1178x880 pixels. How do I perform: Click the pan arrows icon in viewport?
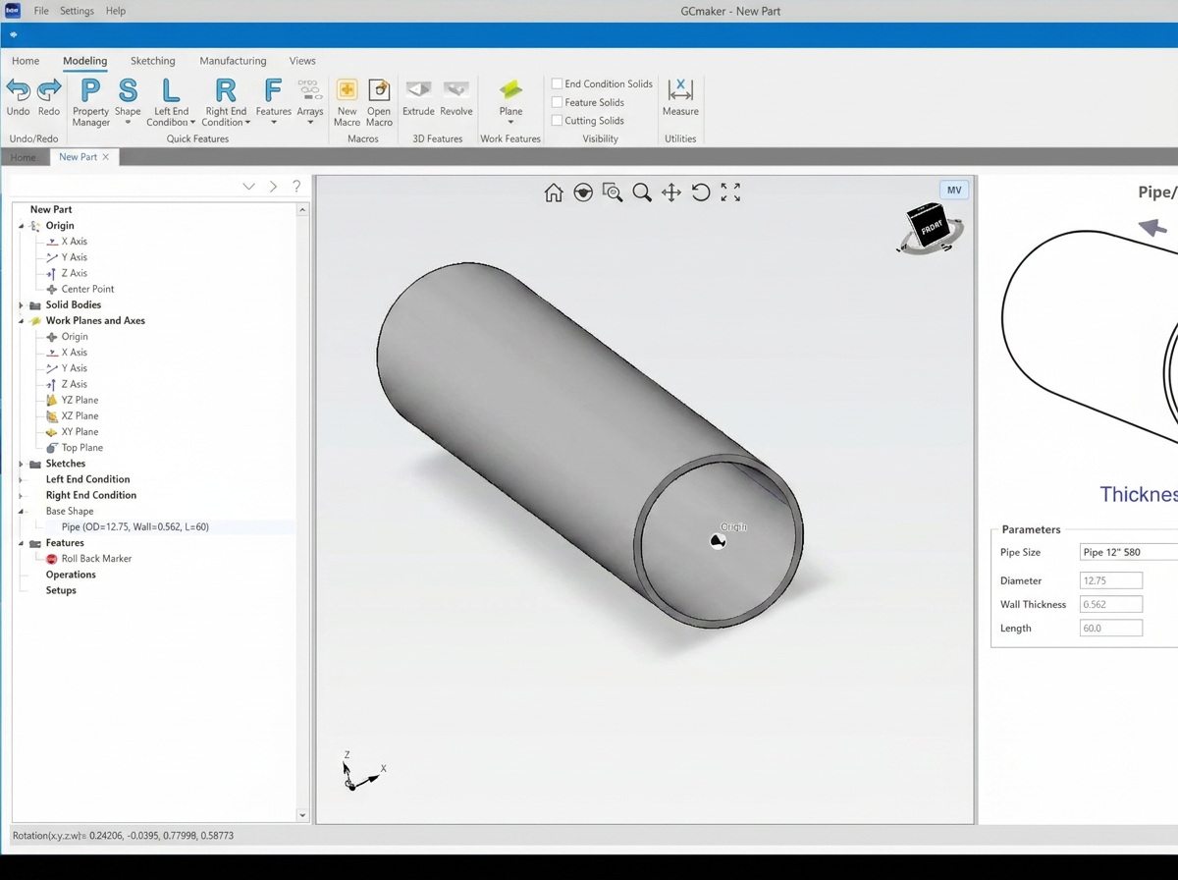click(671, 192)
